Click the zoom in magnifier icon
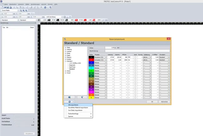This screenshot has width=203, height=136. 24,10
